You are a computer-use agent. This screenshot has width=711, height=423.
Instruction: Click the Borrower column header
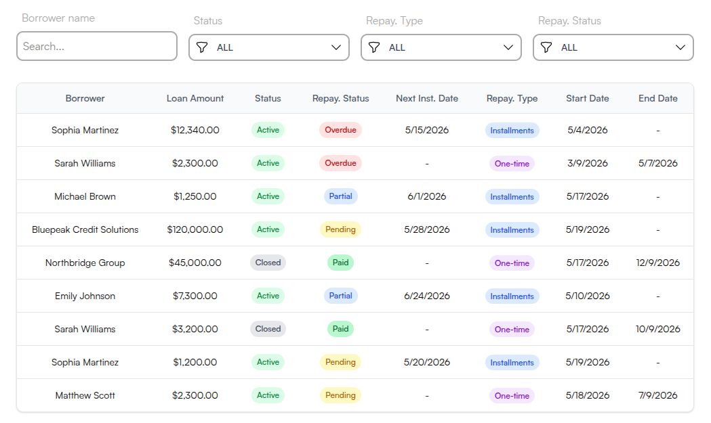[85, 98]
